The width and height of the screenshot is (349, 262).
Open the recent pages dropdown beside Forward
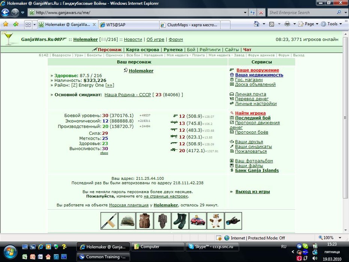pos(23,12)
